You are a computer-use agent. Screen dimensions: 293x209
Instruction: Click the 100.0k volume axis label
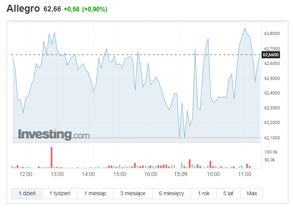coord(271,152)
